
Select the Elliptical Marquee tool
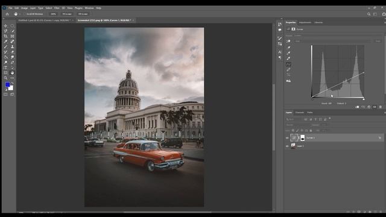pyautogui.click(x=12, y=26)
